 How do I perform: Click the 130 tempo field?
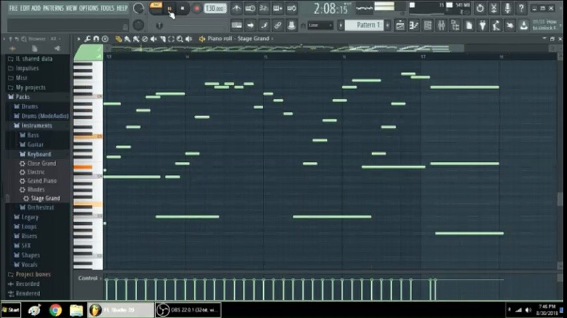(216, 9)
